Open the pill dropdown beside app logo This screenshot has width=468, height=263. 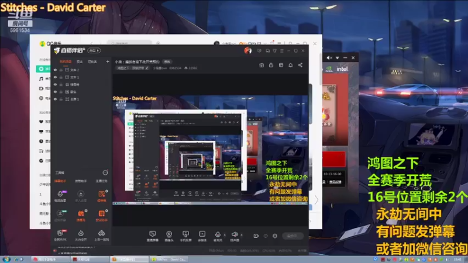pos(94,50)
